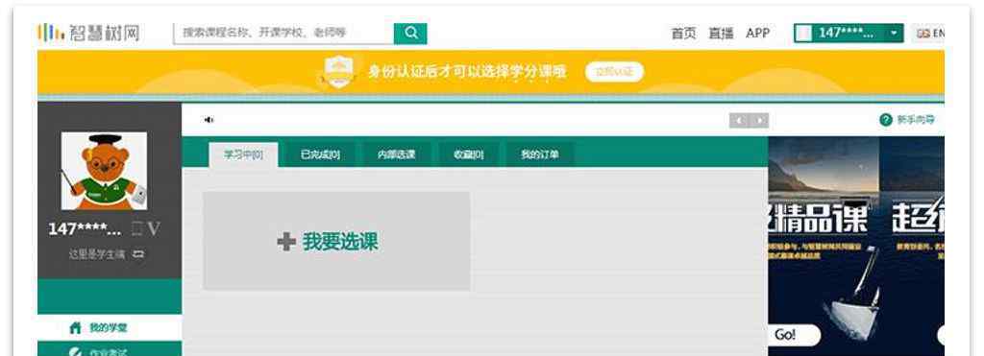Switch role with the swap arrows icon
Image resolution: width=984 pixels, height=356 pixels.
tap(138, 254)
